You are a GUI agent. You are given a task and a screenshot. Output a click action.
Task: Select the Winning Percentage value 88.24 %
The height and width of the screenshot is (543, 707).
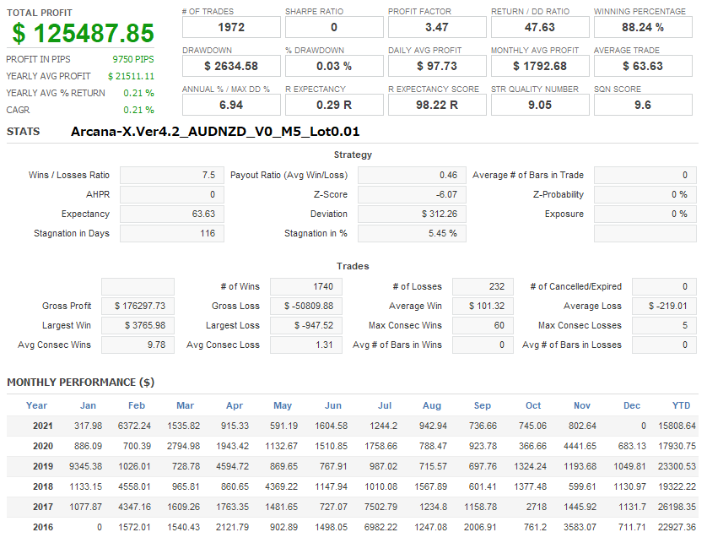click(643, 27)
